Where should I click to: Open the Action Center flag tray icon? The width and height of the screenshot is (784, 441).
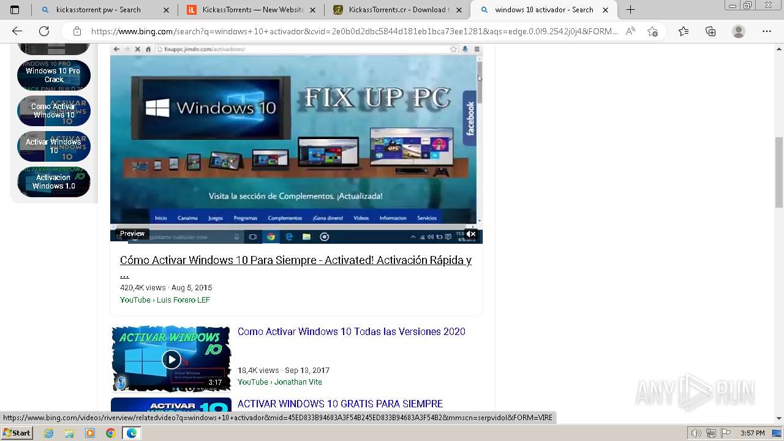click(x=725, y=433)
